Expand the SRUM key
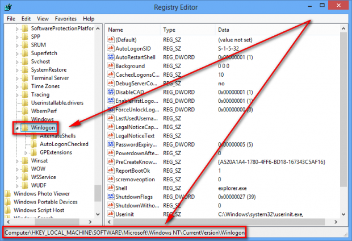The height and width of the screenshot is (241, 352). (17, 45)
